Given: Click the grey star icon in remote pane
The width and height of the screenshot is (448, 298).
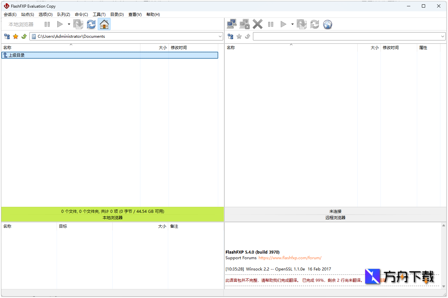Looking at the screenshot, I should click(x=239, y=36).
